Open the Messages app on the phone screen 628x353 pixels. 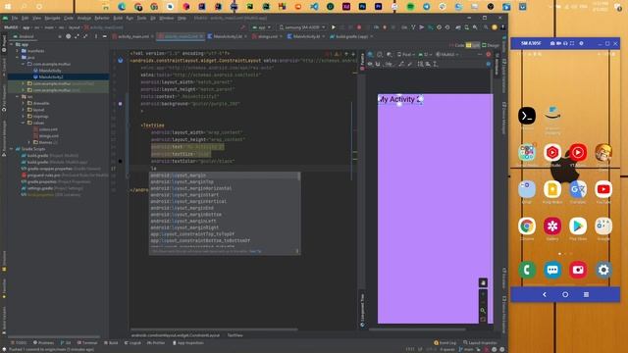pyautogui.click(x=552, y=270)
